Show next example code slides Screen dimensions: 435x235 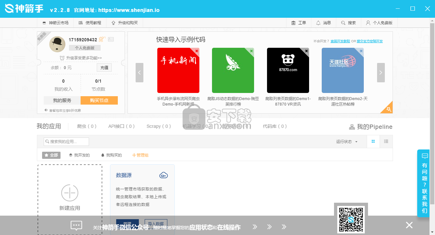(381, 73)
